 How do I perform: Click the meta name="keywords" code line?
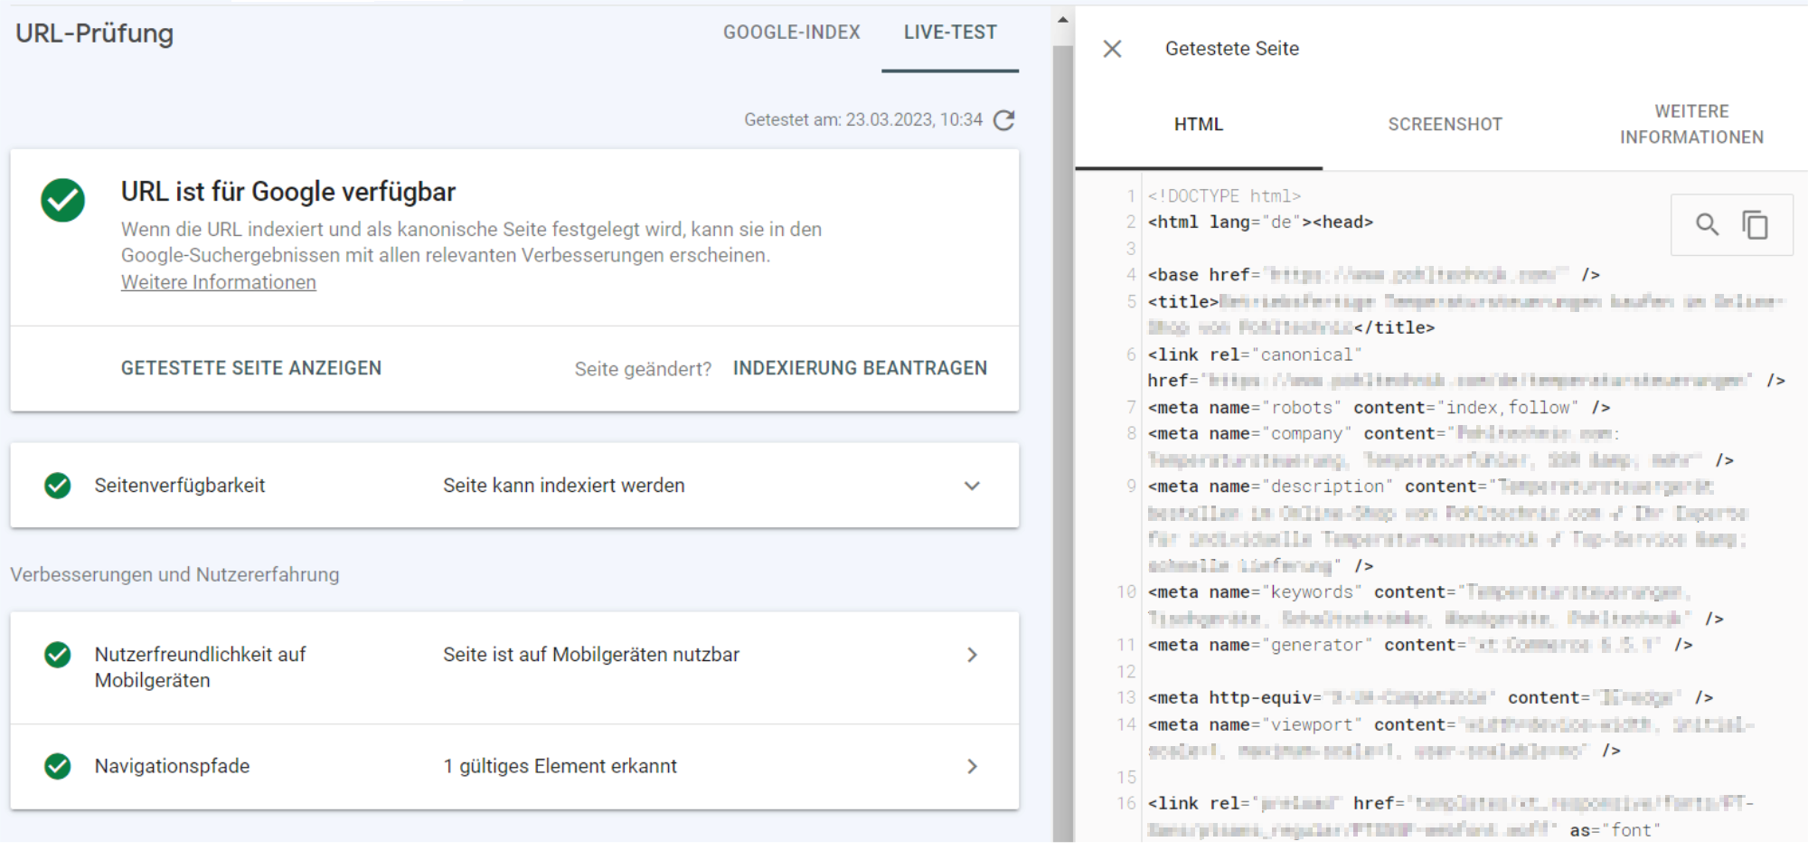click(x=1436, y=606)
